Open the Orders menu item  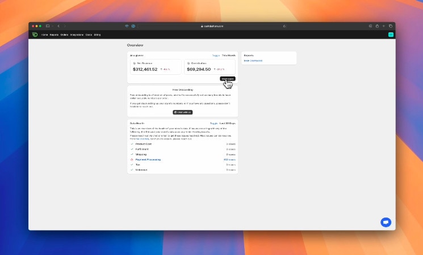[64, 35]
